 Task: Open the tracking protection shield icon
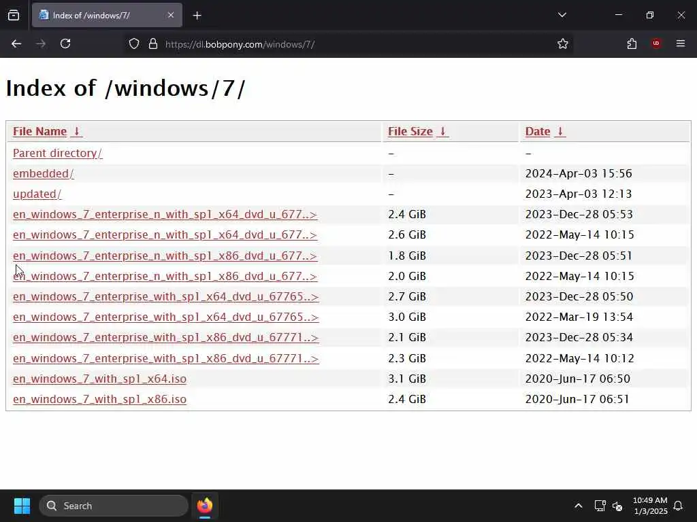tap(134, 44)
